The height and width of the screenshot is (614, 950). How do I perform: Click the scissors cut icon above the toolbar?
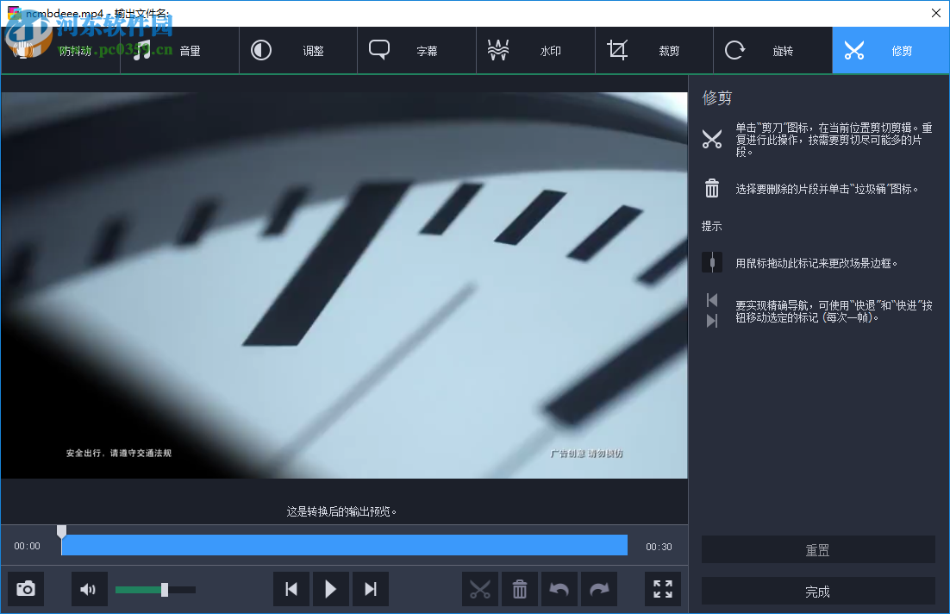480,588
